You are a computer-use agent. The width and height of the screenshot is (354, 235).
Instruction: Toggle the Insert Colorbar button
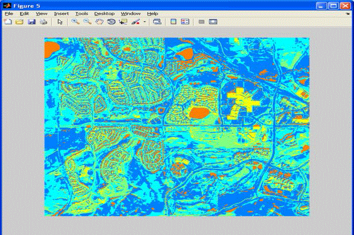pos(173,22)
